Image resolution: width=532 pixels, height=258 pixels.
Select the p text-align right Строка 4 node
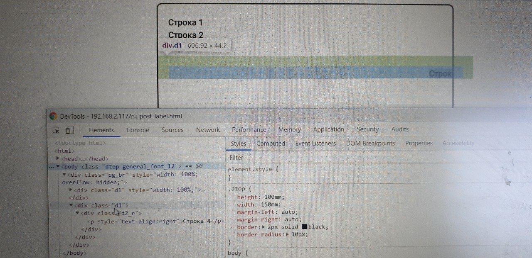click(x=156, y=221)
